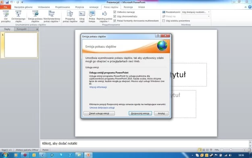
Task: Expand Undo history dropdown arrow
Action: point(14,2)
